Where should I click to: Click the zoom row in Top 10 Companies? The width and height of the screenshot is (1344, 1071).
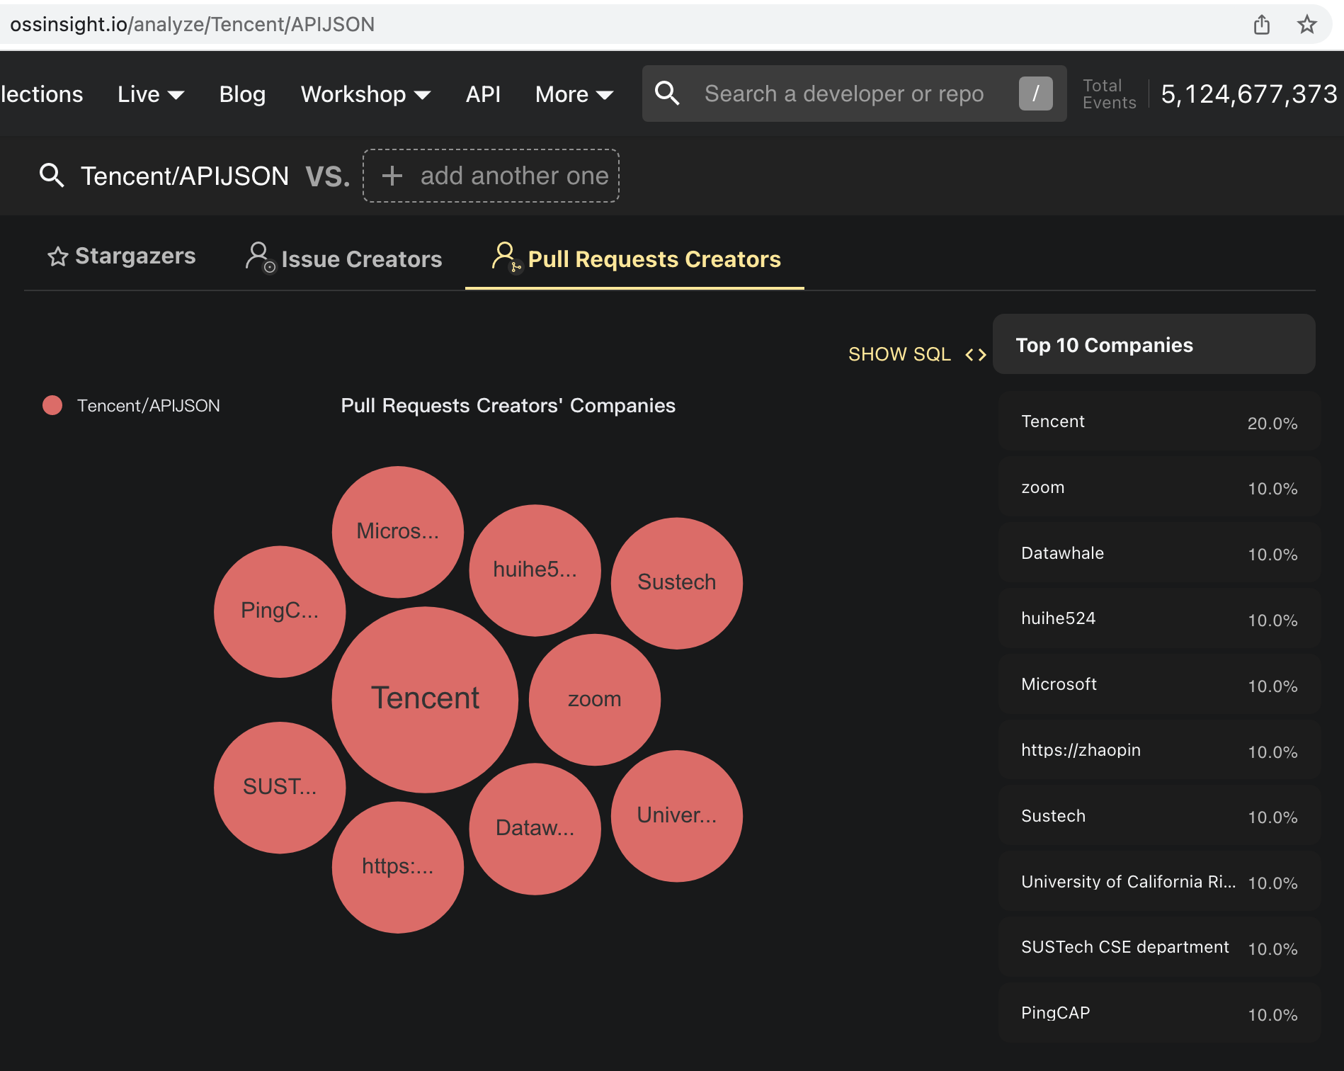click(1159, 487)
